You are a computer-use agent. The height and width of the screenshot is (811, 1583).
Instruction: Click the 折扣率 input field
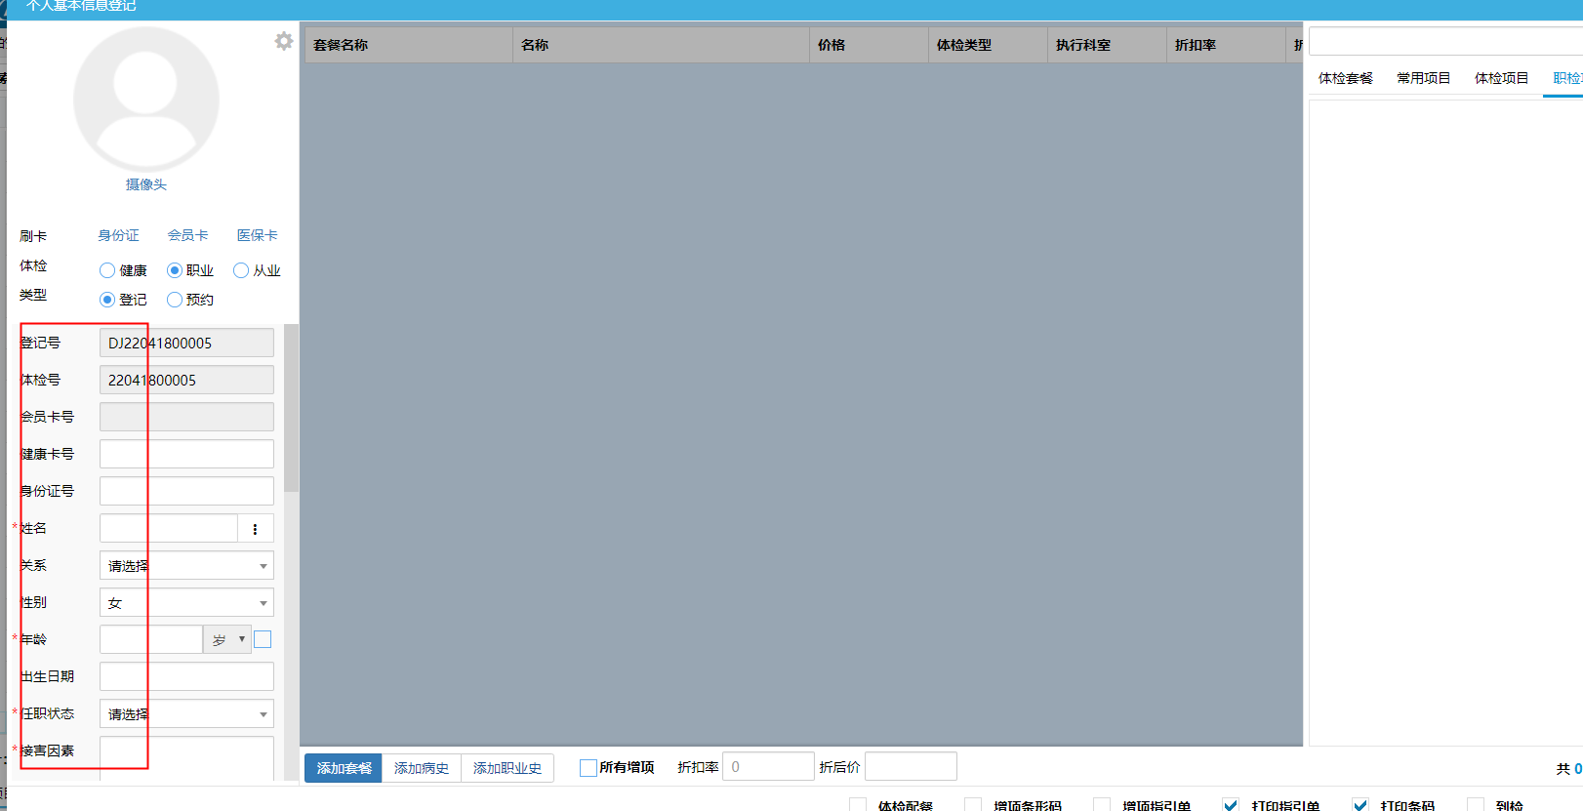click(768, 766)
